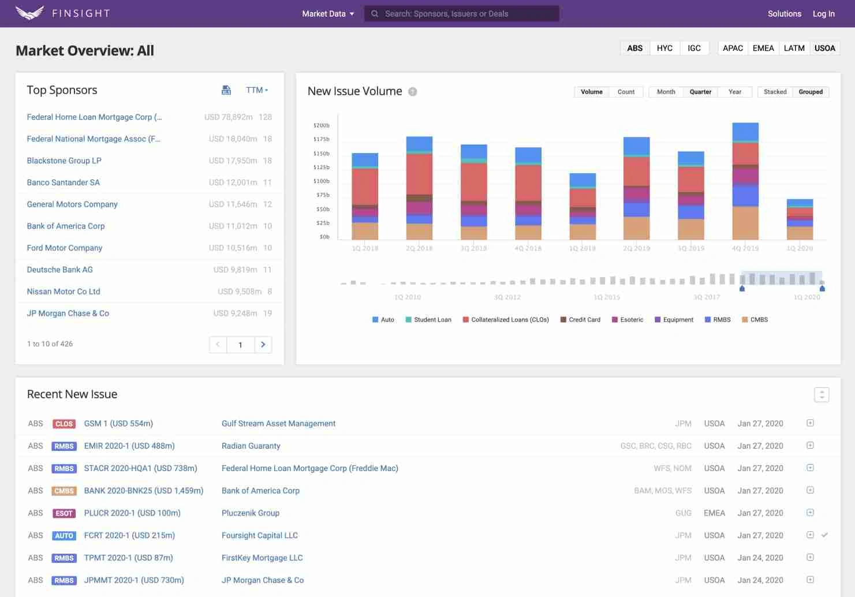Select the EMEA region tab
This screenshot has width=855, height=597.
[x=763, y=48]
